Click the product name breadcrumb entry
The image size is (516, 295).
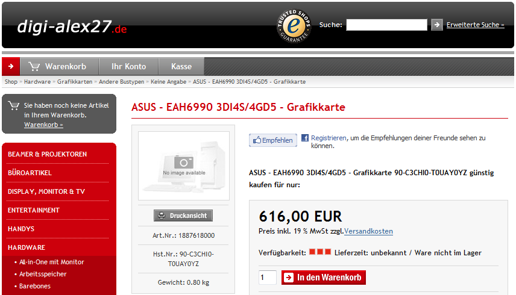[x=249, y=82]
